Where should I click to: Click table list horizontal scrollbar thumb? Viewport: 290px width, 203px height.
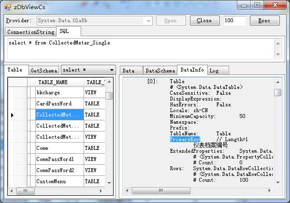click(26, 191)
